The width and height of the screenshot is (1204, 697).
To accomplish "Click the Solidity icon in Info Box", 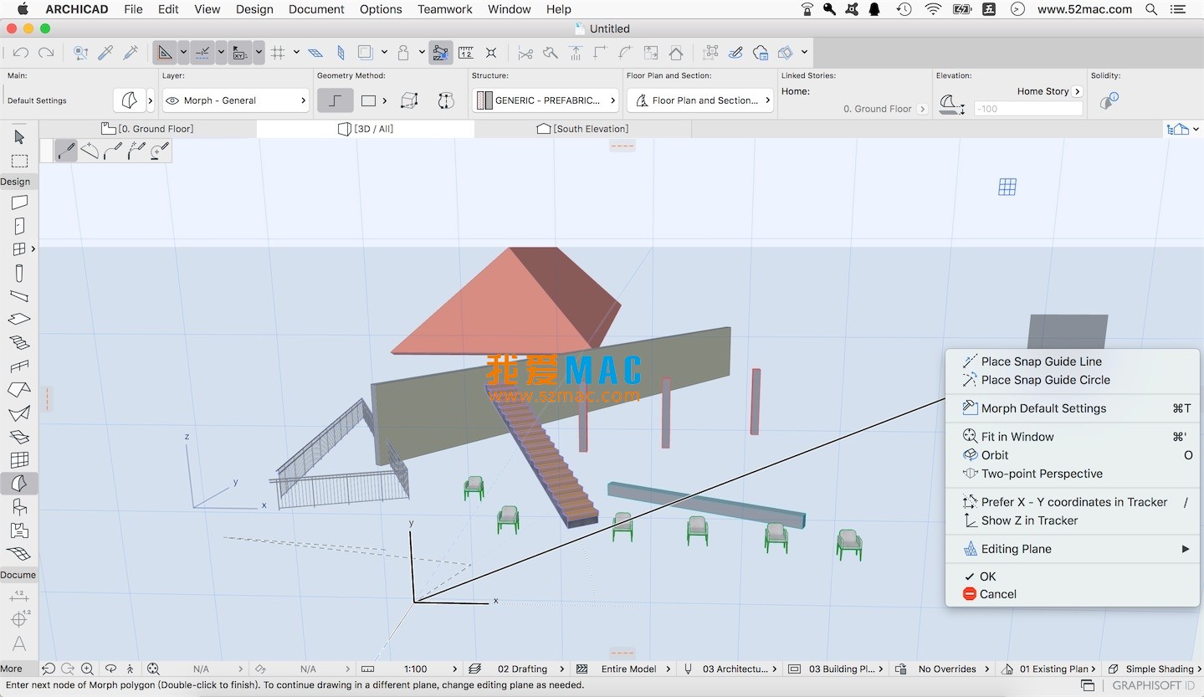I will pos(1109,101).
